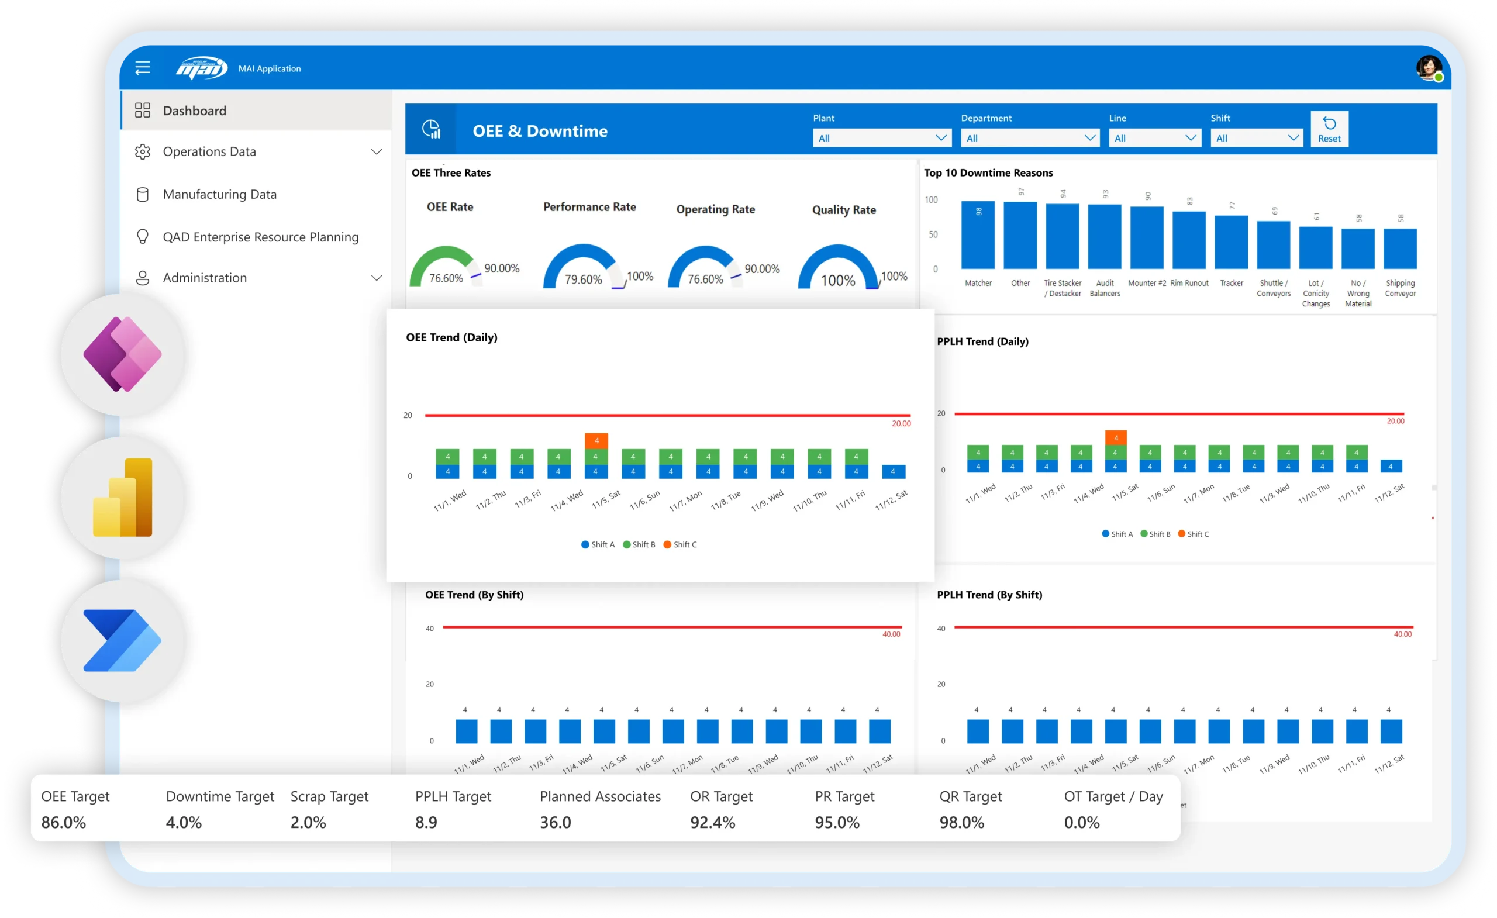
Task: Open the hamburger menu icon
Action: click(x=143, y=68)
